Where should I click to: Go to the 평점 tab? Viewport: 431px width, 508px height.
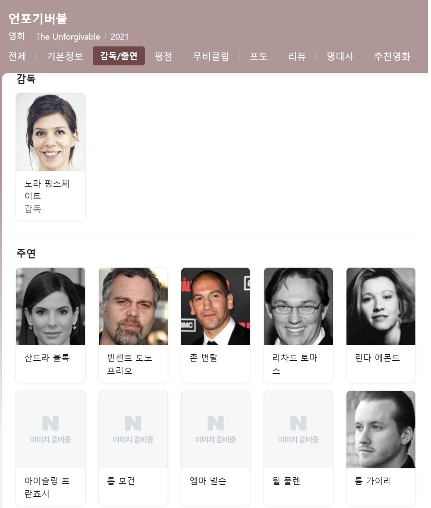click(163, 56)
